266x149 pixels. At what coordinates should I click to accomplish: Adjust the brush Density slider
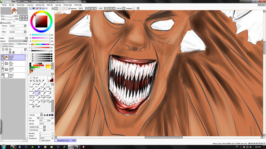click(47, 124)
